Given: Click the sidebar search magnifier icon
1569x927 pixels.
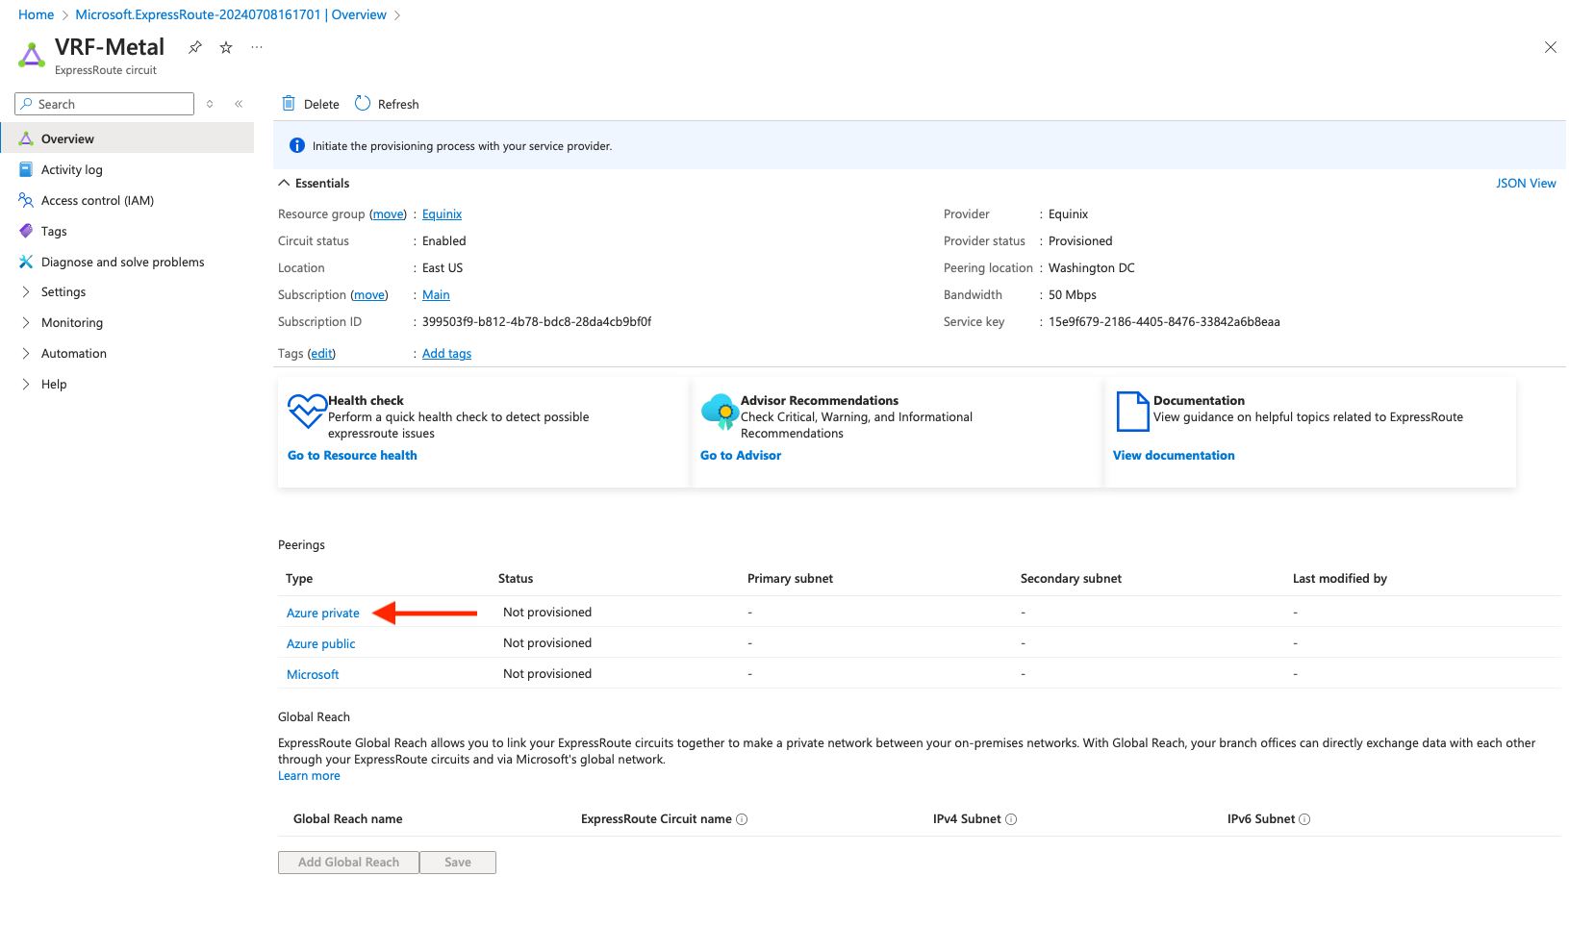Looking at the screenshot, I should pyautogui.click(x=27, y=104).
